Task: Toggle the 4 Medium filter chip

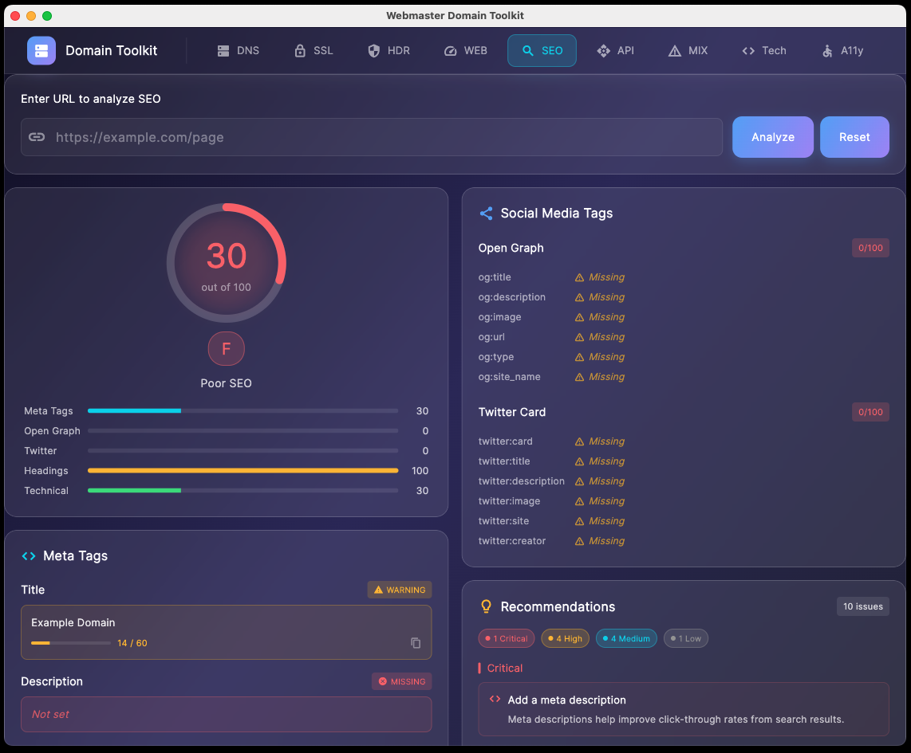Action: coord(626,638)
